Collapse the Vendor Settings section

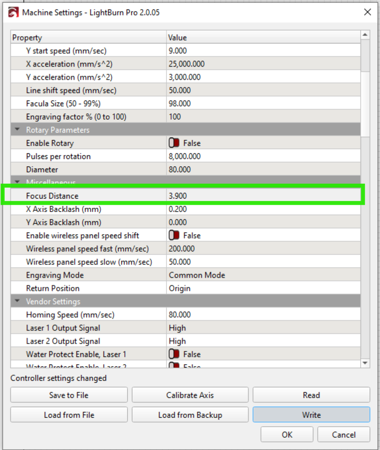point(17,301)
